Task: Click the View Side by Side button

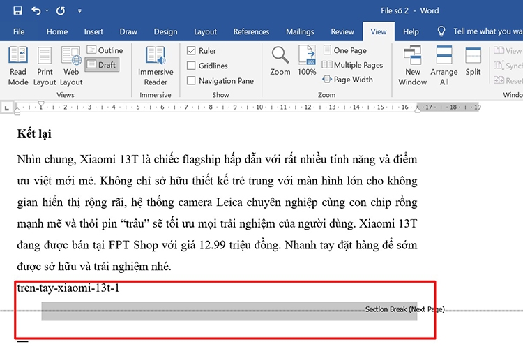Action: click(x=508, y=50)
